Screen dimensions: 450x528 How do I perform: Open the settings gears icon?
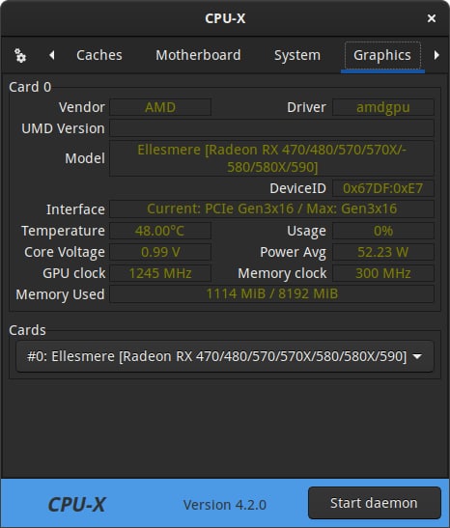click(20, 56)
